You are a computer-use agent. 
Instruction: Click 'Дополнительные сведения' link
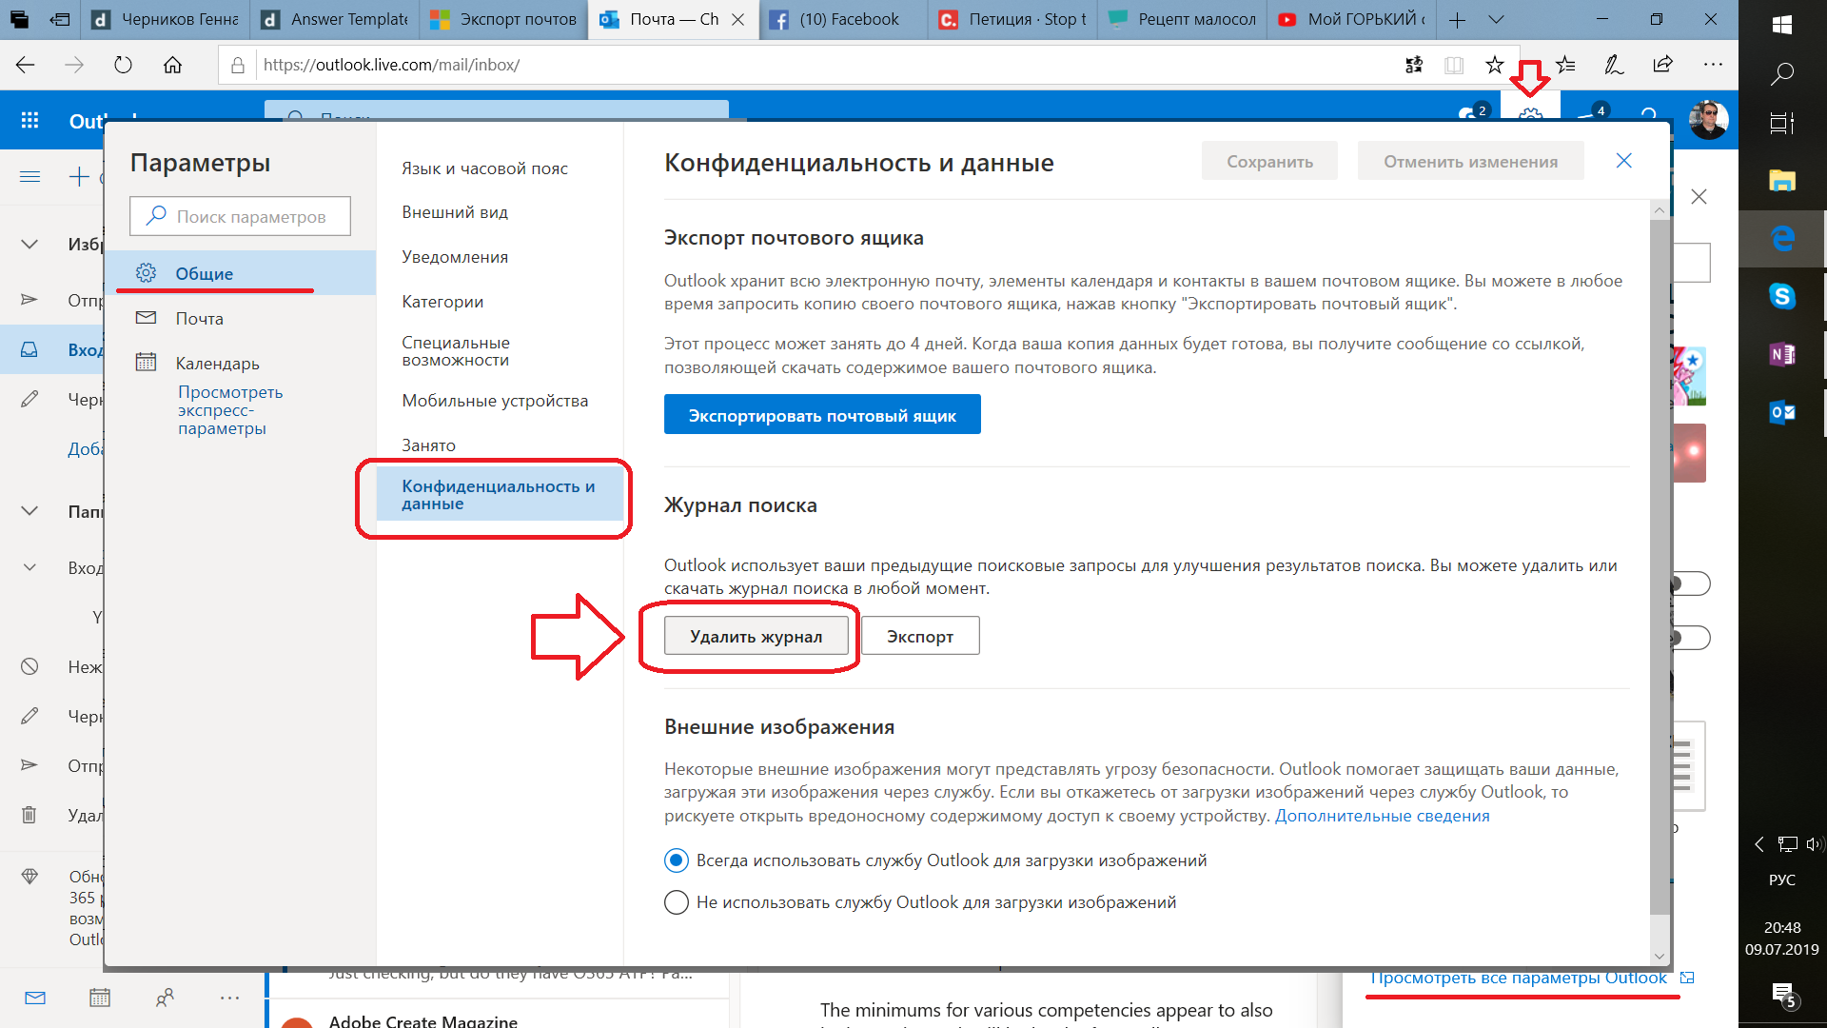(x=1383, y=816)
